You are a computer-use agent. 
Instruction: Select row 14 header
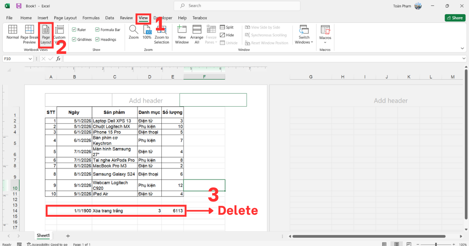point(15,211)
